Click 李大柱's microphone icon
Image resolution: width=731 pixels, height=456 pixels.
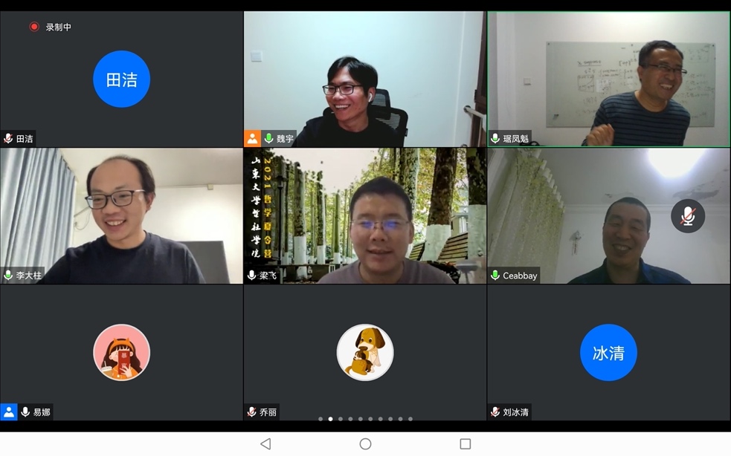point(8,276)
